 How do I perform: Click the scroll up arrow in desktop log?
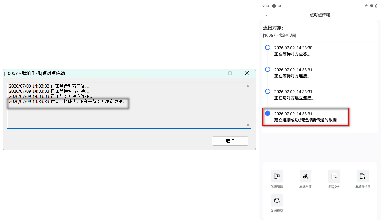click(x=248, y=86)
